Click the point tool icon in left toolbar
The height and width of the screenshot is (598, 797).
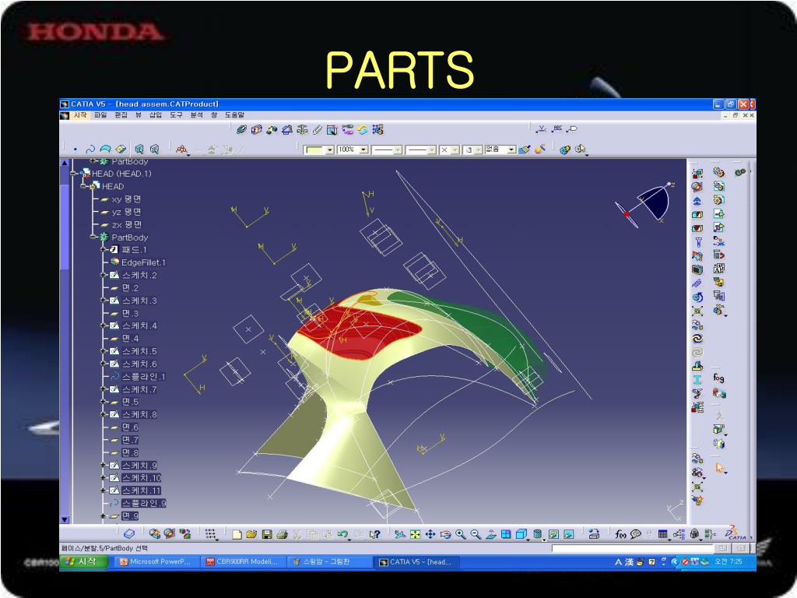coord(75,149)
